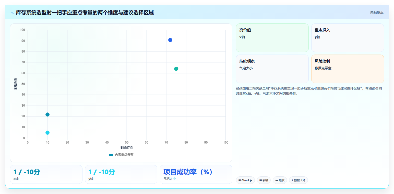Open the 高价值 card
394x194 pixels.
coord(272,38)
